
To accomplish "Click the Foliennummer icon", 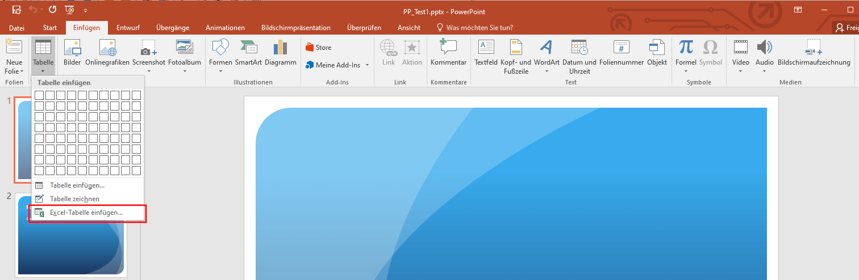I will click(621, 53).
